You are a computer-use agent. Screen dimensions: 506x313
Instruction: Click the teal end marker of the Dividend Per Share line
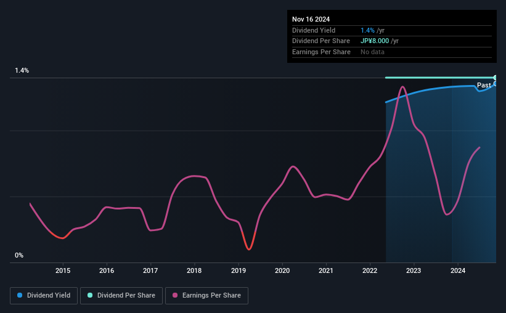pyautogui.click(x=495, y=78)
